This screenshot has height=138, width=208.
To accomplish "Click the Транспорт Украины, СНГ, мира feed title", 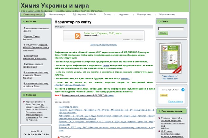I will (103, 33).
